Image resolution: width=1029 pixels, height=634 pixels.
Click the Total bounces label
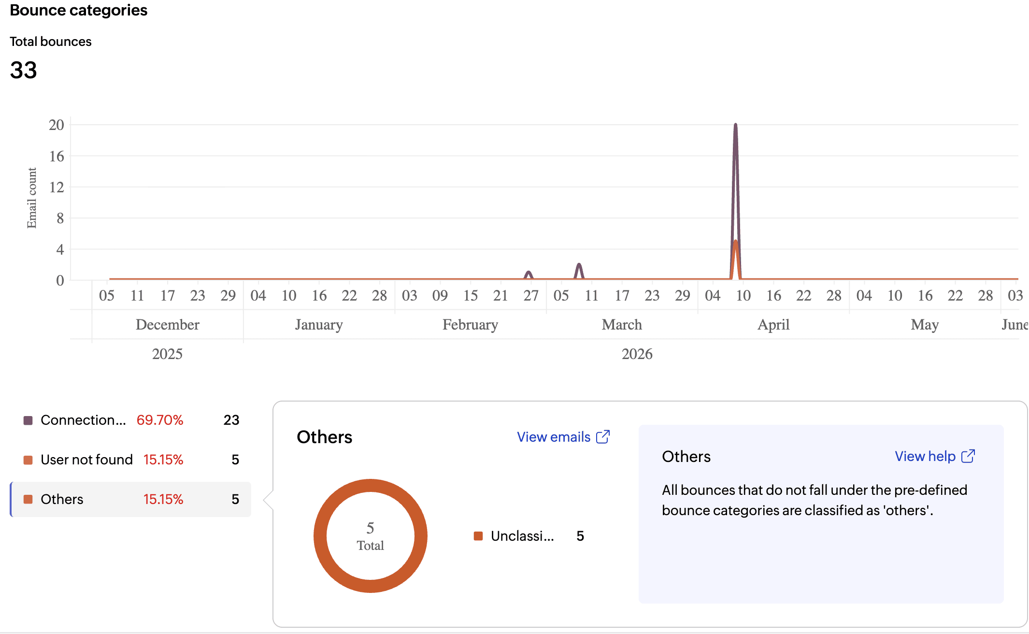(51, 42)
